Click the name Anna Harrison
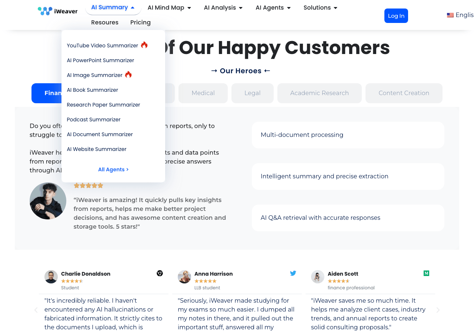 214,274
